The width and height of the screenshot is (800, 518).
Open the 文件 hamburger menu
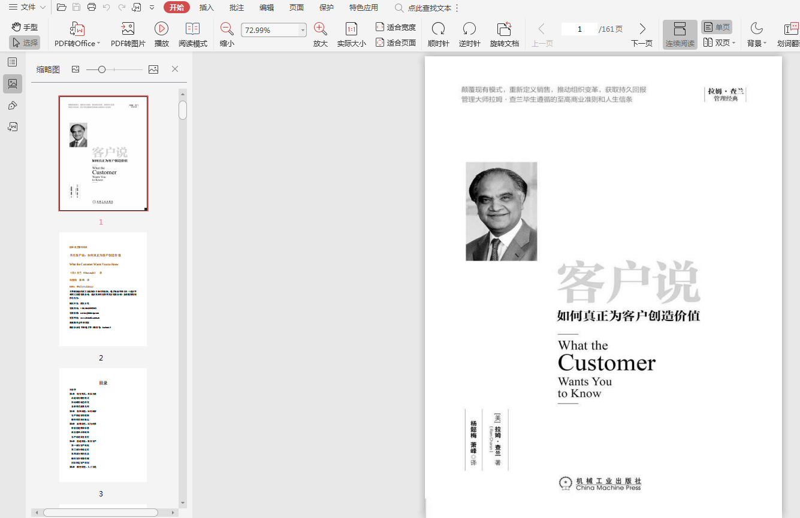[x=13, y=8]
